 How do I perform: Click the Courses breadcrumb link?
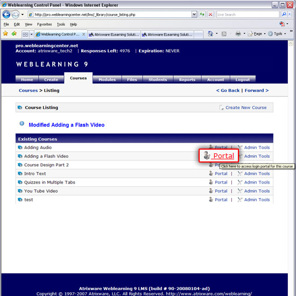pos(29,90)
